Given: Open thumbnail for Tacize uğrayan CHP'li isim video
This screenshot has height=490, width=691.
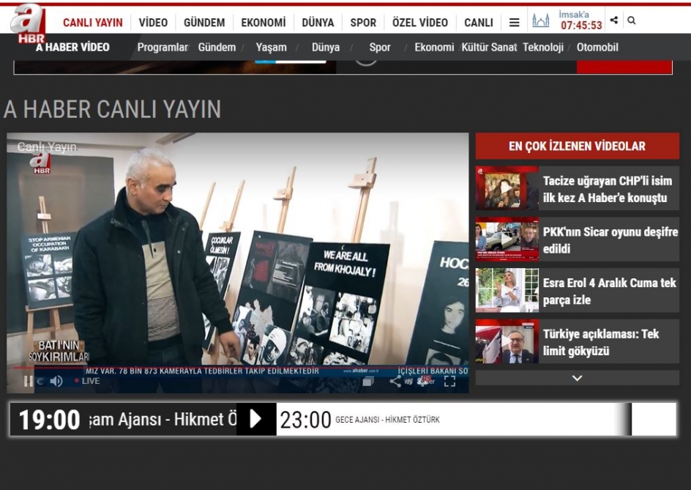Looking at the screenshot, I should click(507, 188).
